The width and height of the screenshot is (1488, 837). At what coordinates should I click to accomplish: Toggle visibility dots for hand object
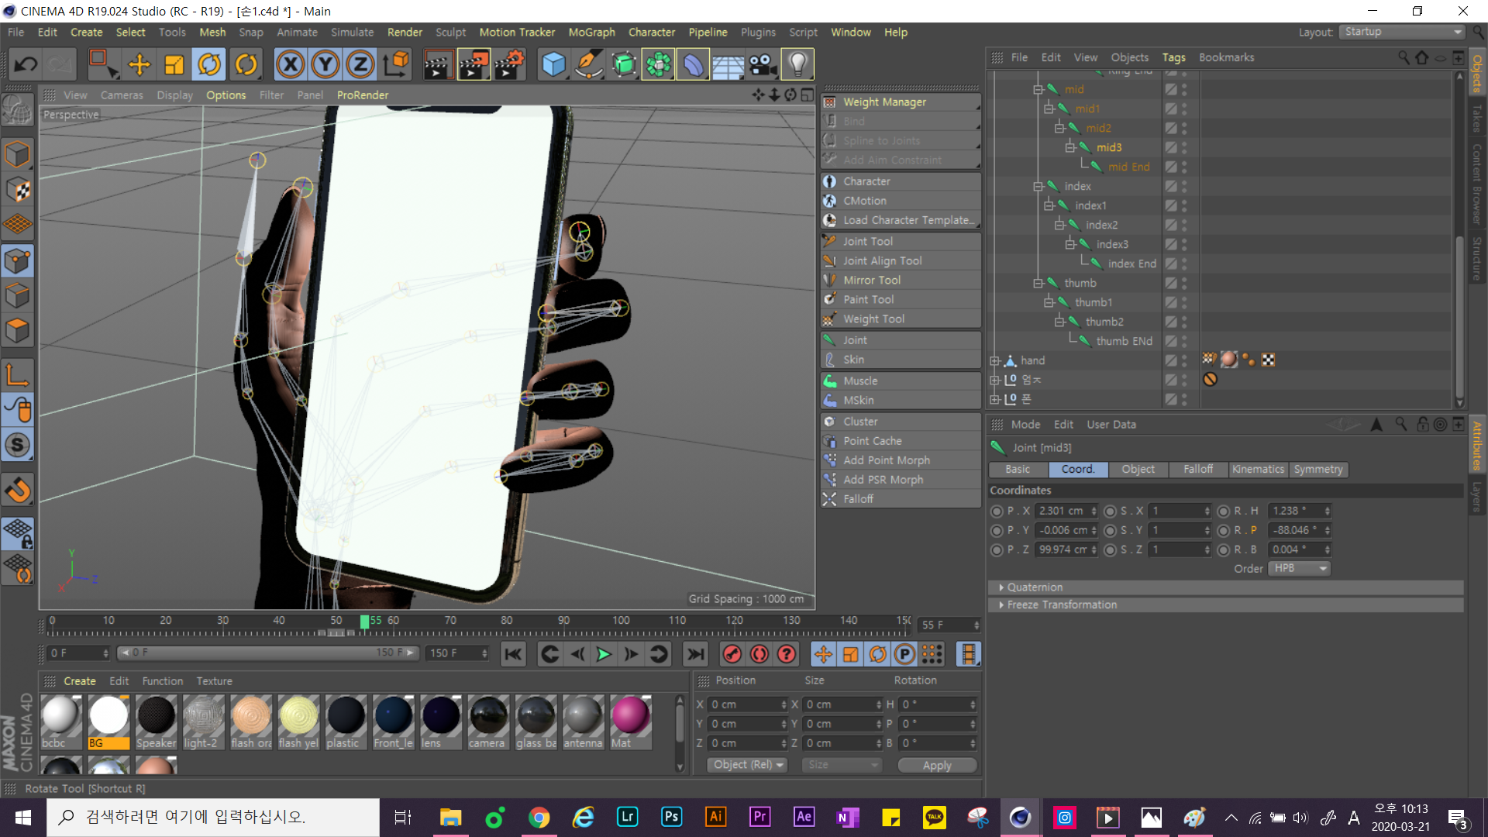pos(1184,360)
